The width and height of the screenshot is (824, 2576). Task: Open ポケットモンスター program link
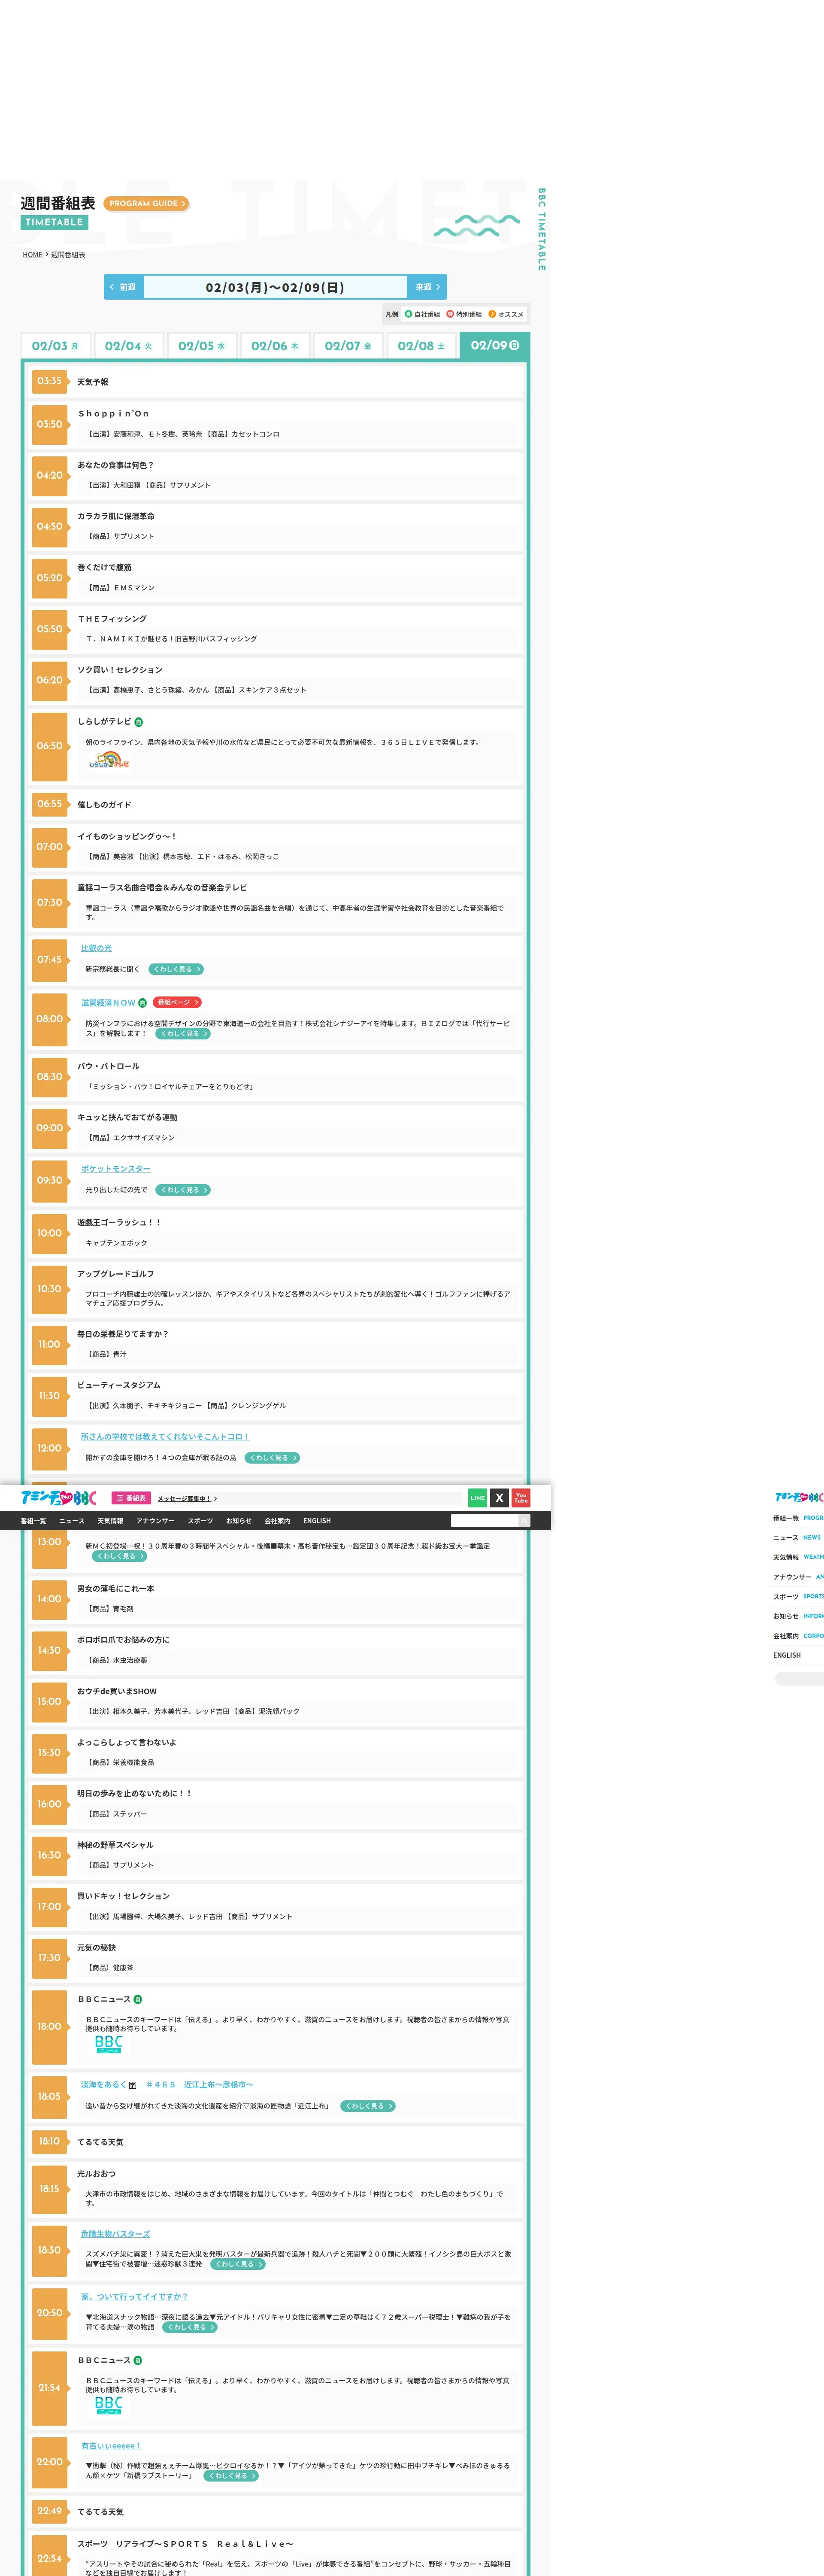116,1169
